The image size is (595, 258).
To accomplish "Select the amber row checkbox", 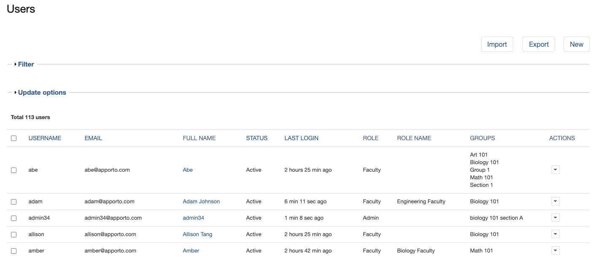I will (14, 251).
